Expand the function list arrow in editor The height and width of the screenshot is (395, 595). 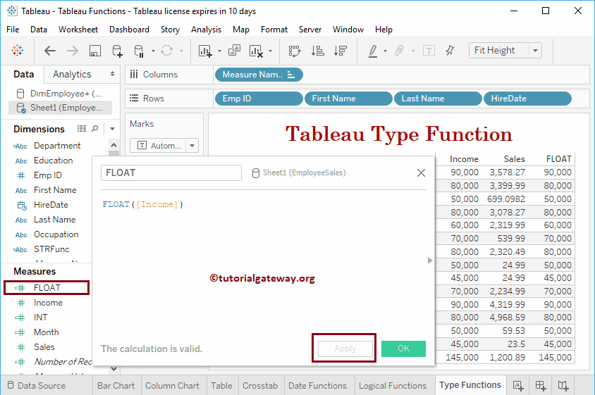(x=430, y=261)
